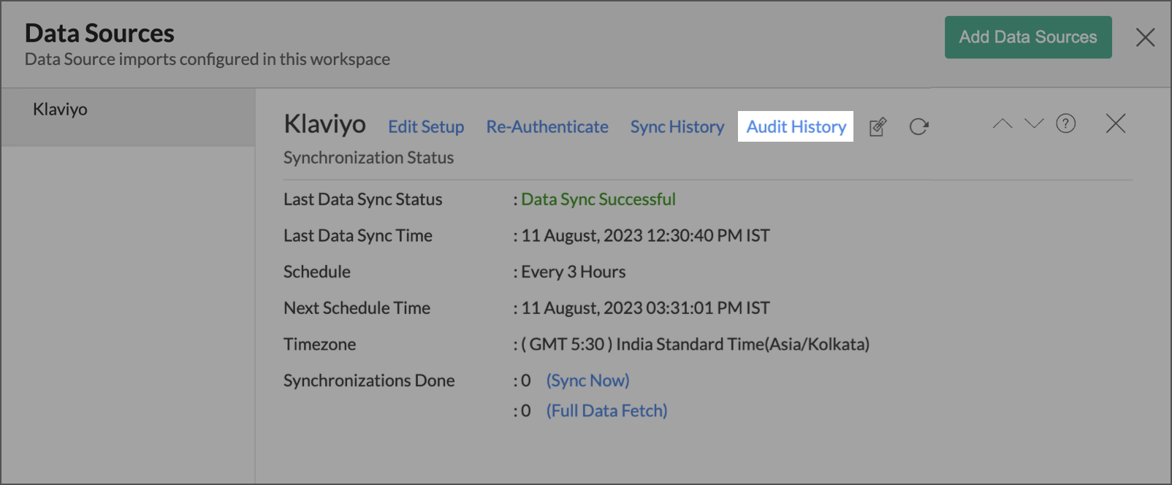Click the Every 3 Hours schedule value
Screen dimensions: 1172x485
(574, 272)
